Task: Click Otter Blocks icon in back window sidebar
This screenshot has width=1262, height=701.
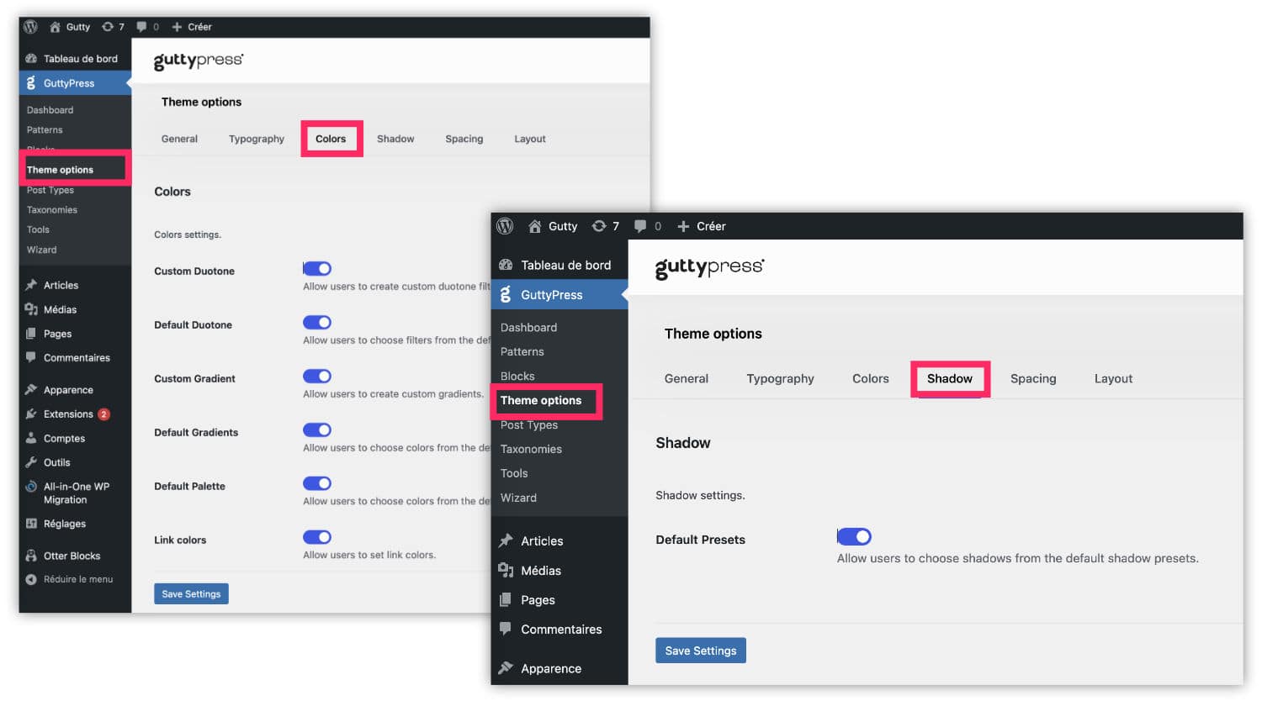Action: click(31, 556)
